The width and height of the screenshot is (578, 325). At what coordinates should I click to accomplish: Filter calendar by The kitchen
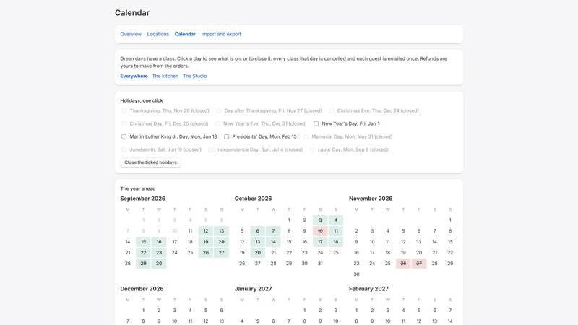165,76
